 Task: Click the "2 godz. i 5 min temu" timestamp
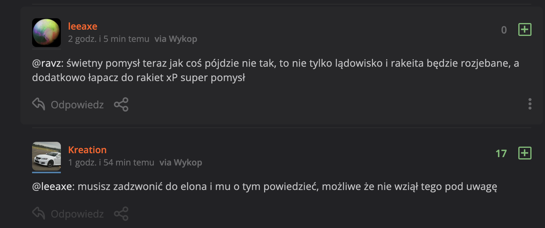tap(109, 39)
